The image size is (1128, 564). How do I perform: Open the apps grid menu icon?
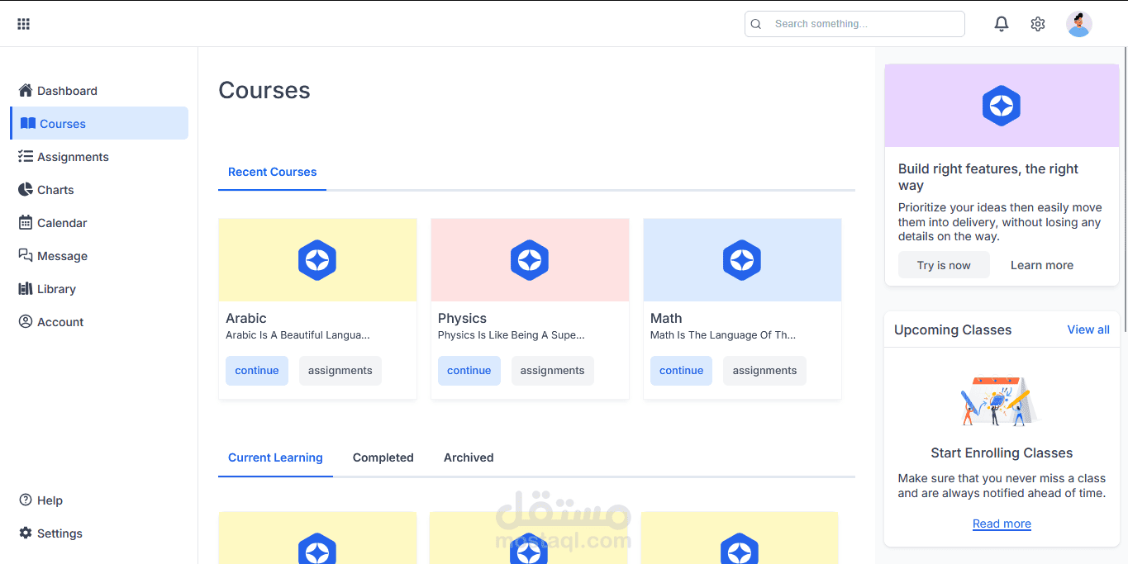[23, 24]
